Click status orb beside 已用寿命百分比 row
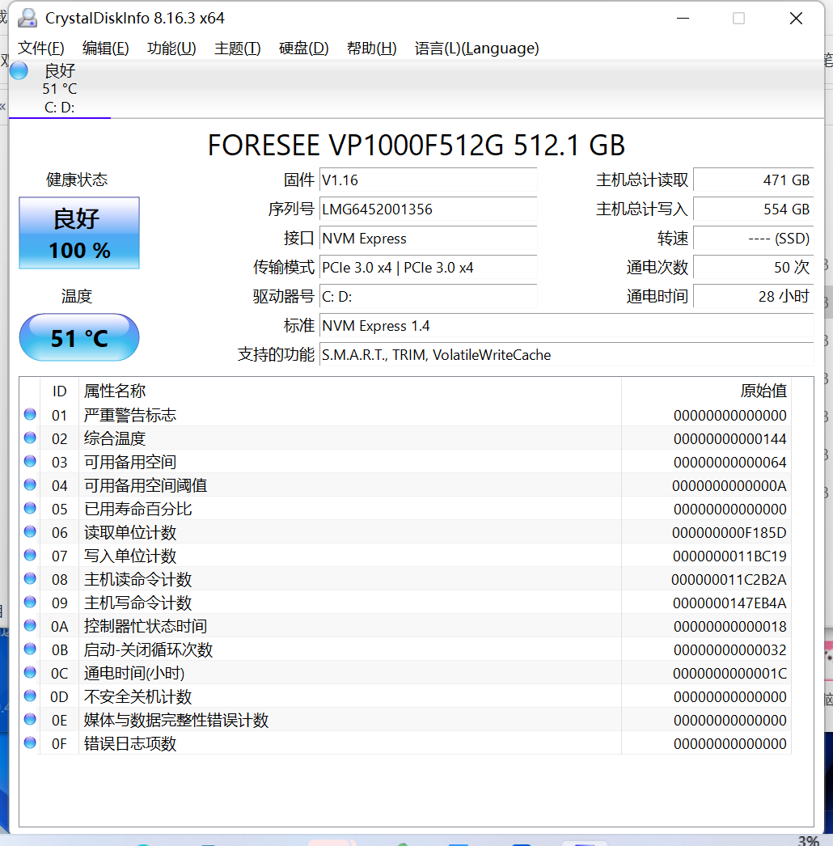The width and height of the screenshot is (833, 846). (31, 509)
